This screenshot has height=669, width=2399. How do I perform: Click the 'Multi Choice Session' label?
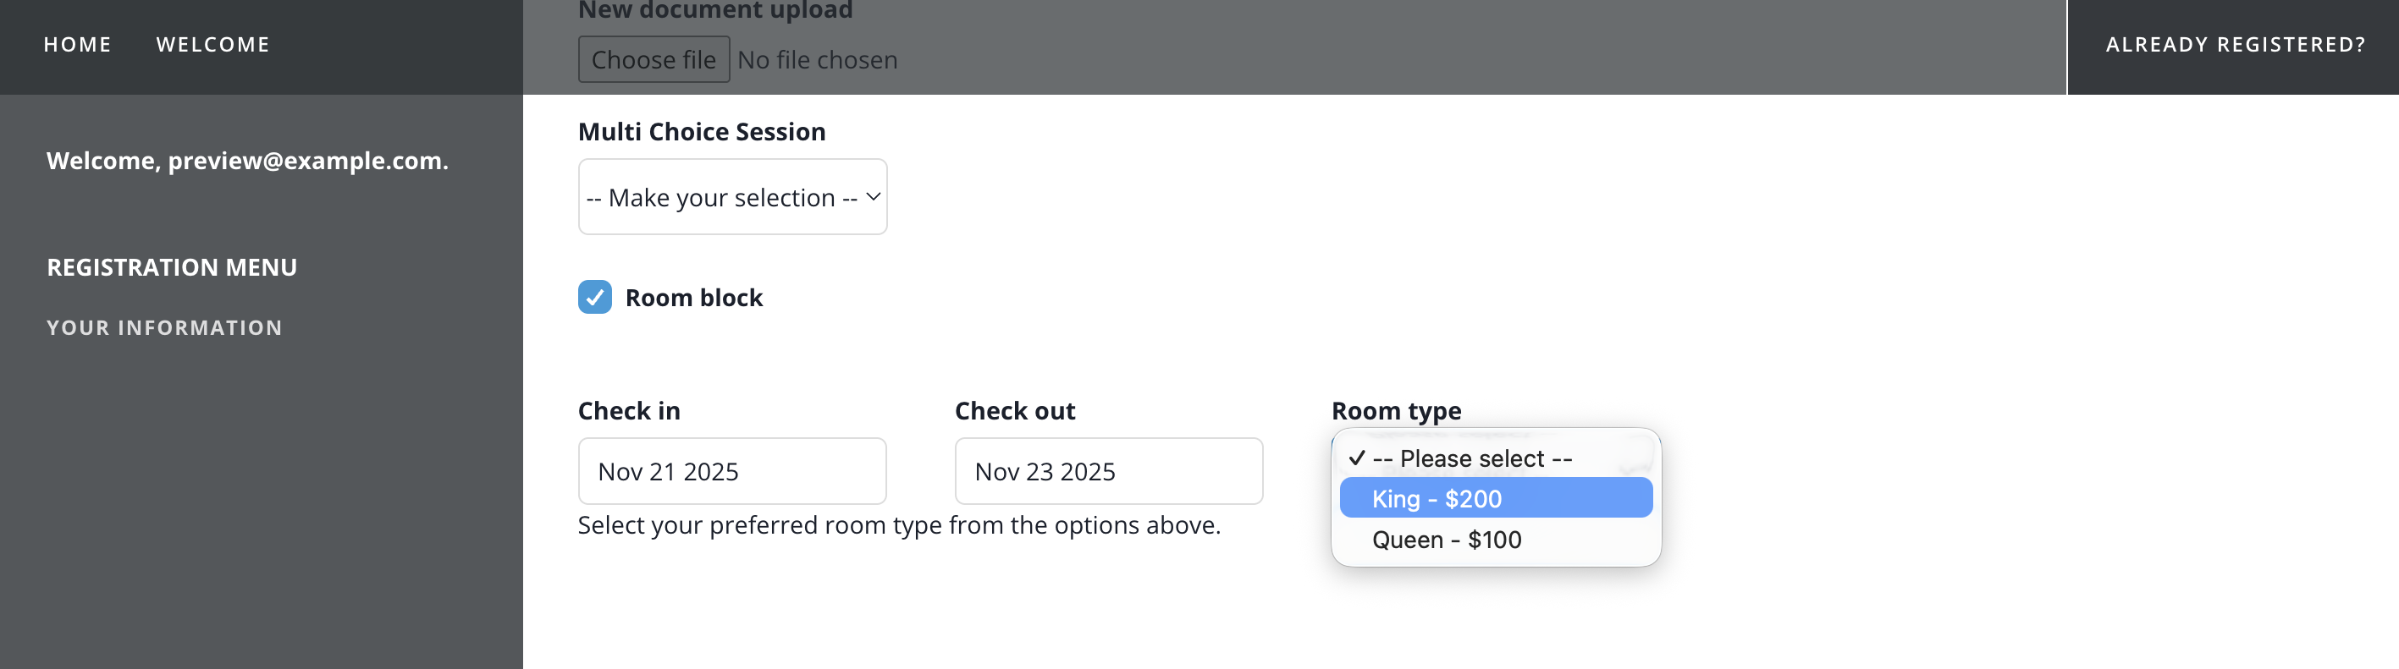(x=701, y=131)
